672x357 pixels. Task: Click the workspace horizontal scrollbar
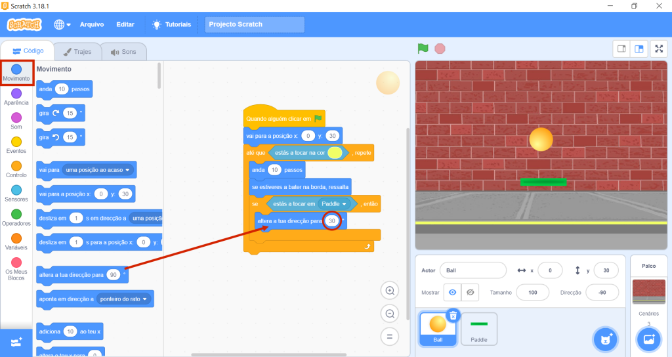click(268, 354)
